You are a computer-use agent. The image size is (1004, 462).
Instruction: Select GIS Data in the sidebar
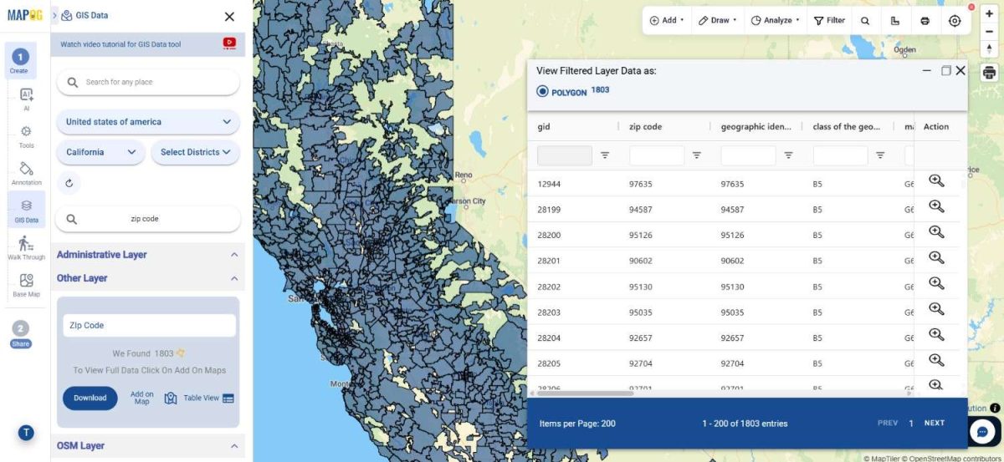[26, 210]
